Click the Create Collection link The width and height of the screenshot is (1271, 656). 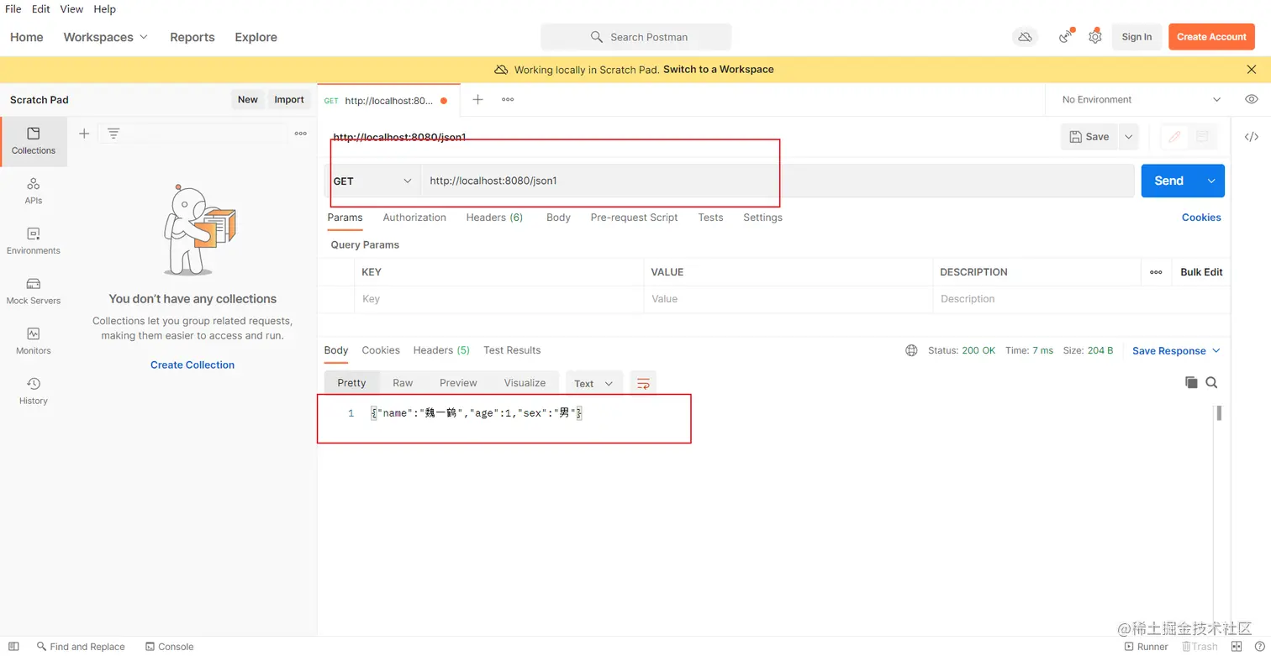192,365
